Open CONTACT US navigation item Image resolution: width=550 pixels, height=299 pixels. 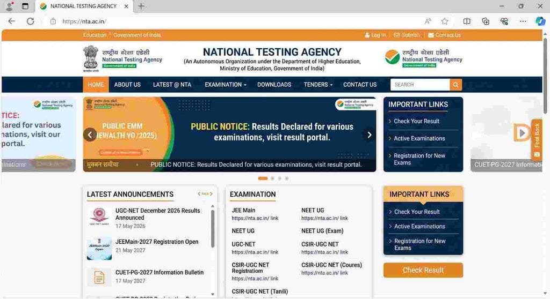(x=360, y=85)
